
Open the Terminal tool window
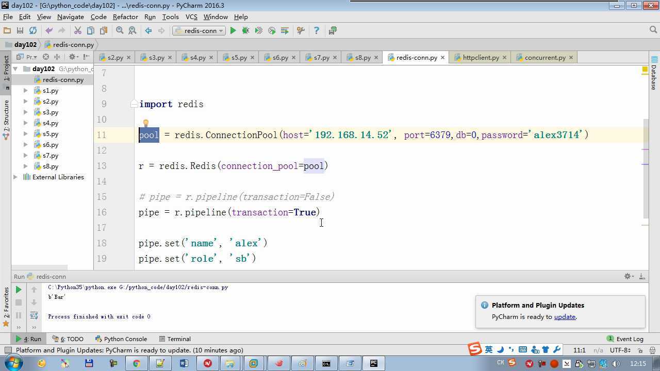(x=175, y=339)
